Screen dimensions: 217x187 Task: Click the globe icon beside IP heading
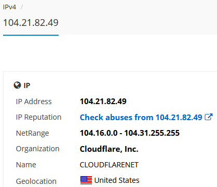[17, 85]
